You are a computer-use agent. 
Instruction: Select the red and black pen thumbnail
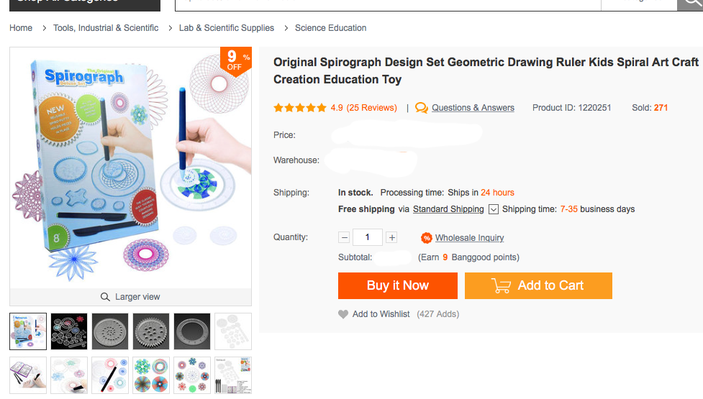pos(110,375)
